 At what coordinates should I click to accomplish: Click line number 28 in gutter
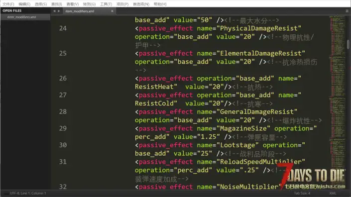tap(63, 112)
